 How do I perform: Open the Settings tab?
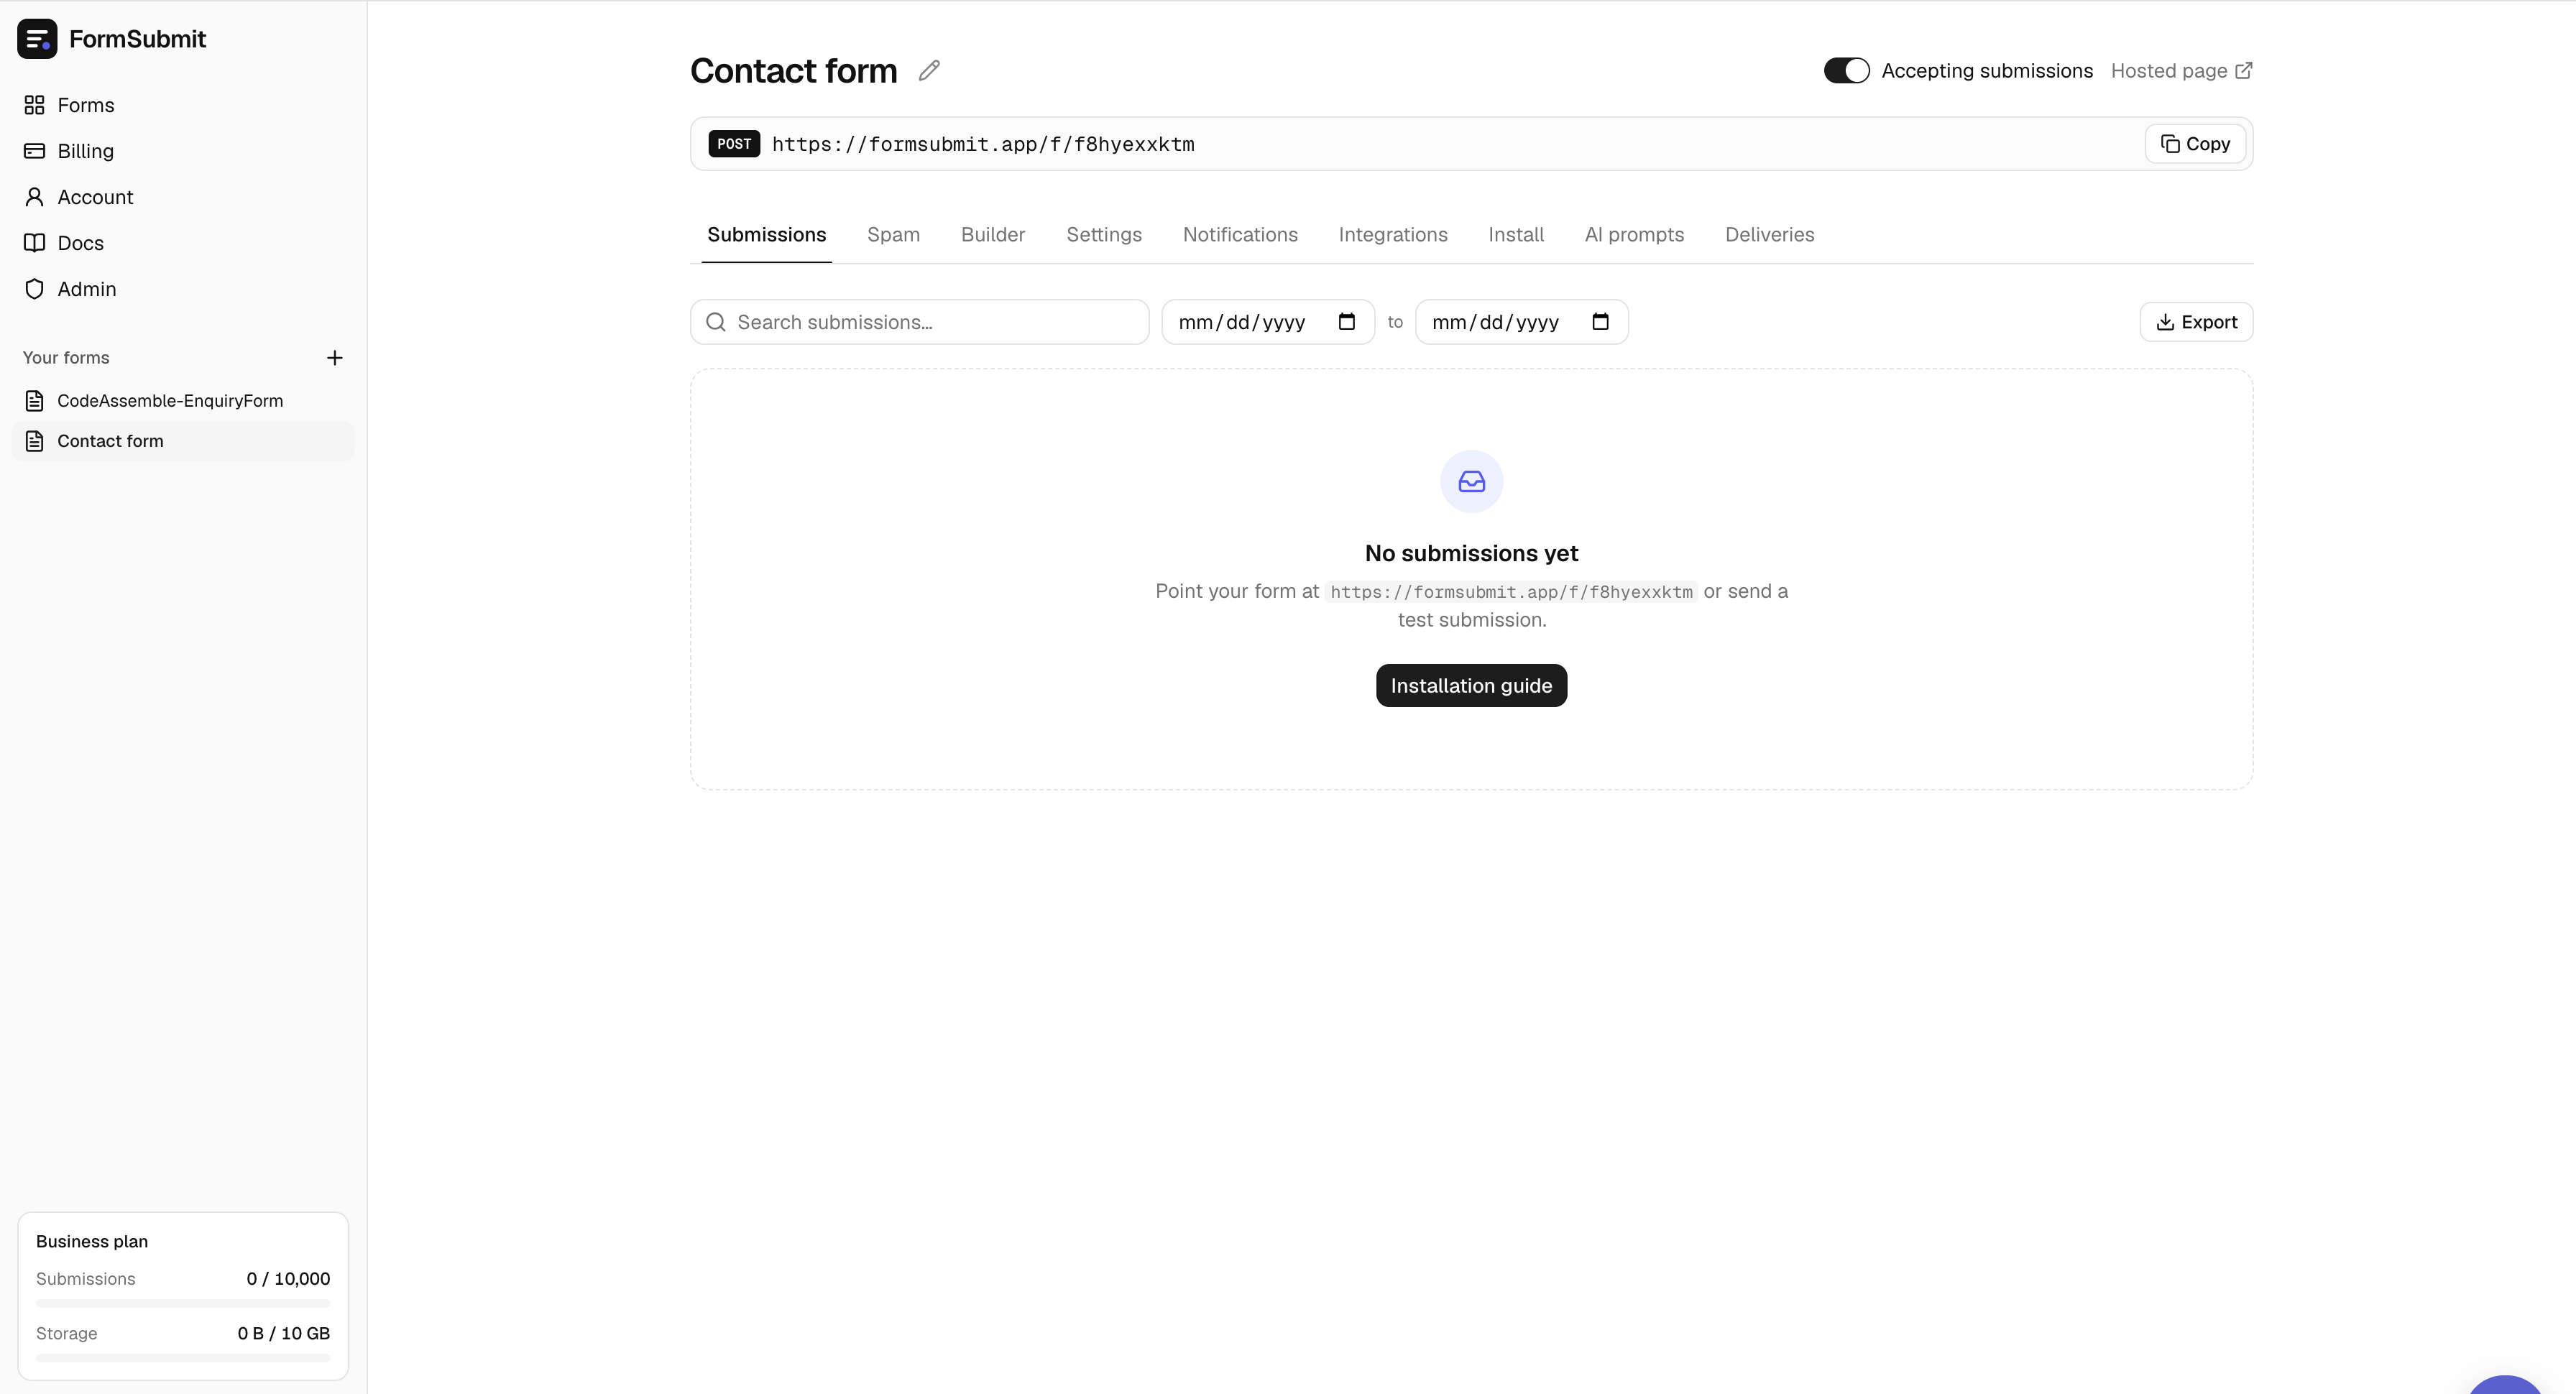click(x=1104, y=235)
